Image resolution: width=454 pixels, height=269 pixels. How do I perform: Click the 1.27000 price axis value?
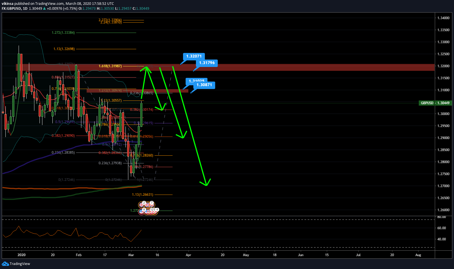[x=443, y=186]
